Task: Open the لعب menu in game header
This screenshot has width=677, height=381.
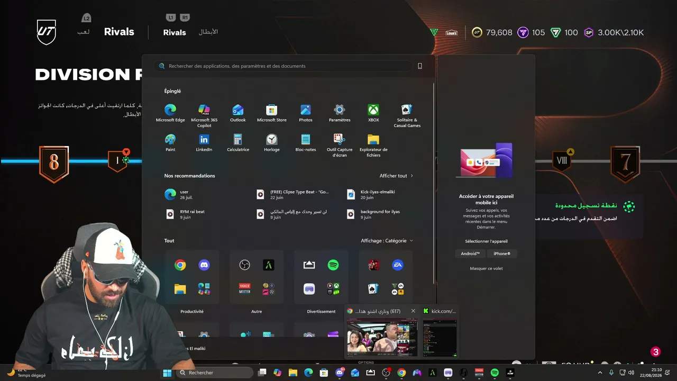Action: tap(84, 32)
